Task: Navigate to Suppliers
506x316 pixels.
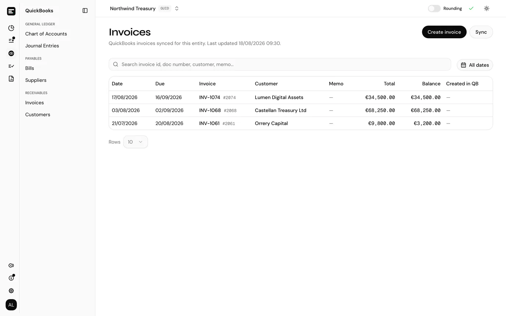Action: (36, 80)
